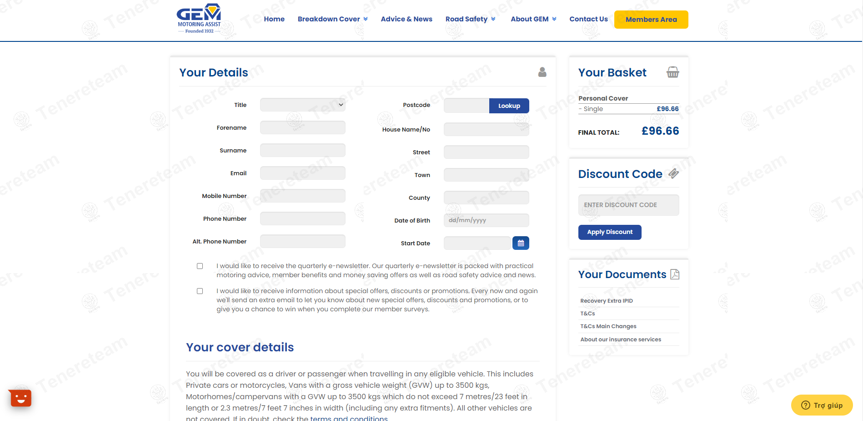Tick the quarterly e-newsletter checkbox
The width and height of the screenshot is (863, 421).
[200, 266]
